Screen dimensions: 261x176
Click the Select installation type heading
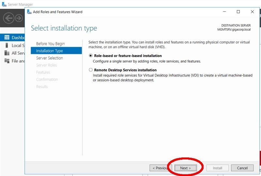coord(64,28)
